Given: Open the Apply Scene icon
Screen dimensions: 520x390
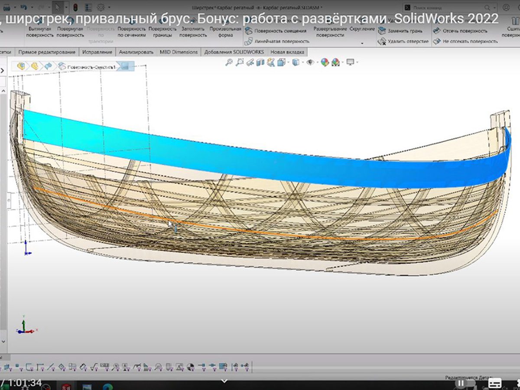Looking at the screenshot, I should point(336,62).
